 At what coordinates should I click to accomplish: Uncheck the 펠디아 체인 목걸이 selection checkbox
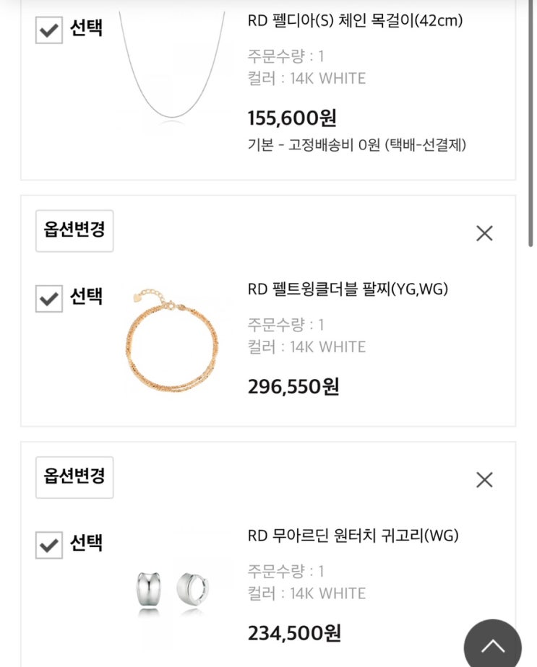click(49, 30)
